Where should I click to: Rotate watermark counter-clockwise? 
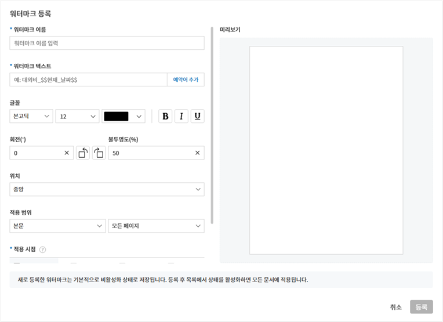click(x=83, y=153)
